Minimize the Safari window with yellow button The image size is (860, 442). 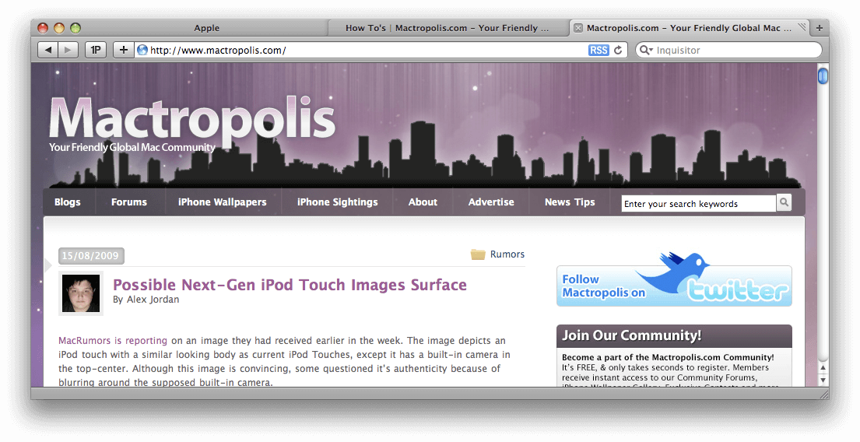tap(58, 28)
